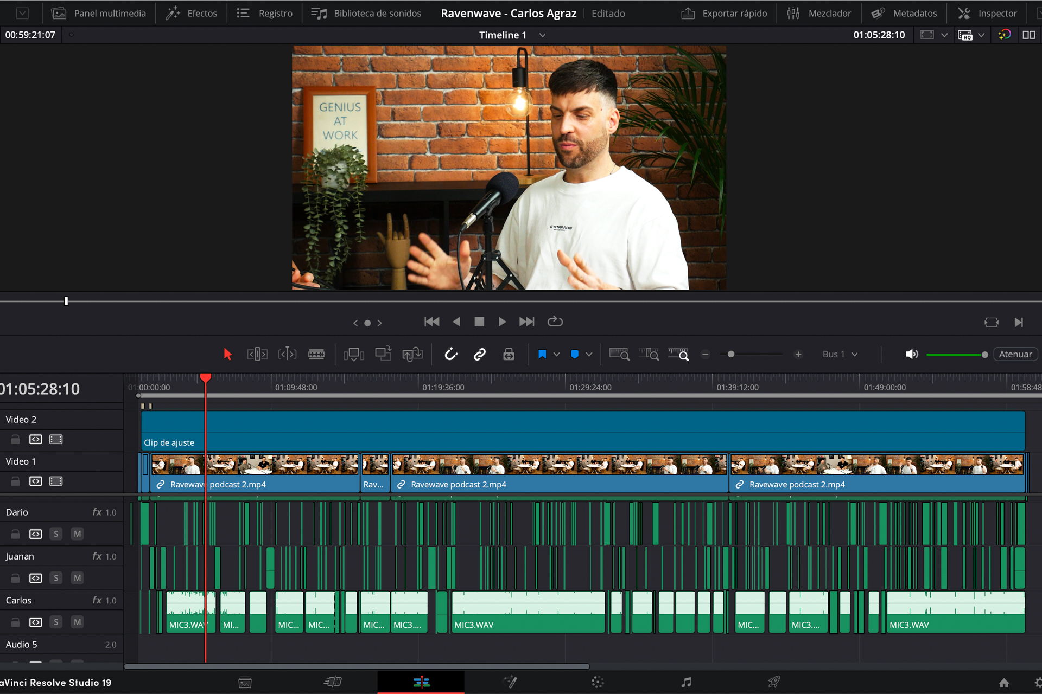Toggle the Position Lock padlock icon
The width and height of the screenshot is (1042, 694).
point(509,354)
